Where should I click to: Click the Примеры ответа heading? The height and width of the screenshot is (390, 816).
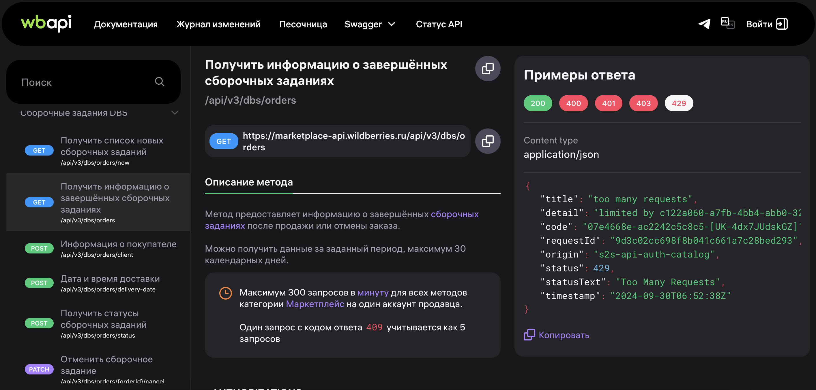pyautogui.click(x=579, y=75)
